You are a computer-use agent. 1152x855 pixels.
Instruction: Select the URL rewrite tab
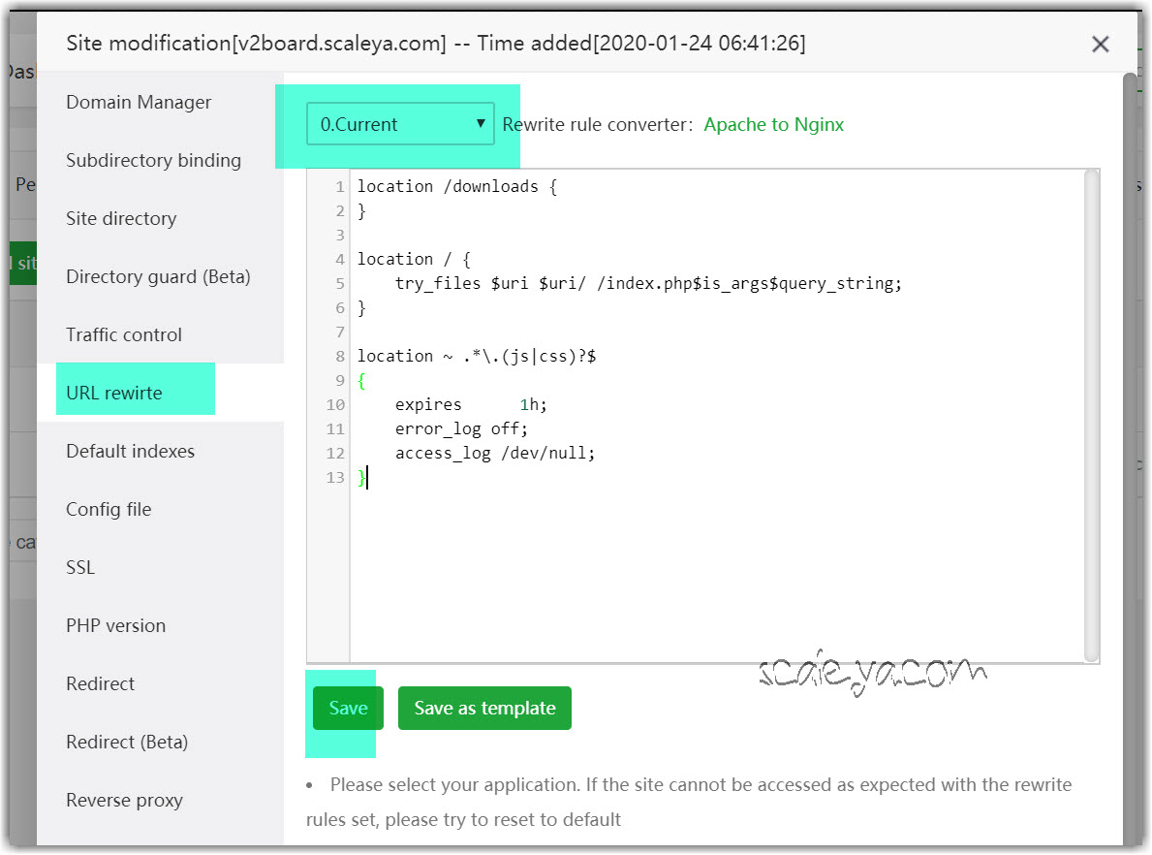pos(114,393)
